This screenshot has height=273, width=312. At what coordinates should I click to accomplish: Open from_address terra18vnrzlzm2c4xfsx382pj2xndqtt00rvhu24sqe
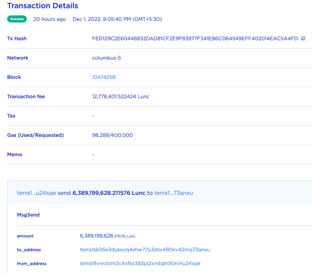(140, 264)
